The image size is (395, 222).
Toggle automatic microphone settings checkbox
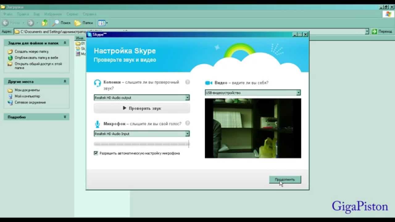[x=96, y=153]
